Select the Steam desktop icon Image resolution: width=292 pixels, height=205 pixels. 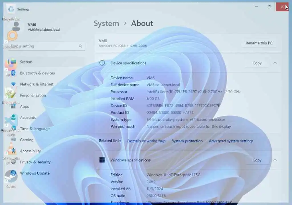[11, 179]
